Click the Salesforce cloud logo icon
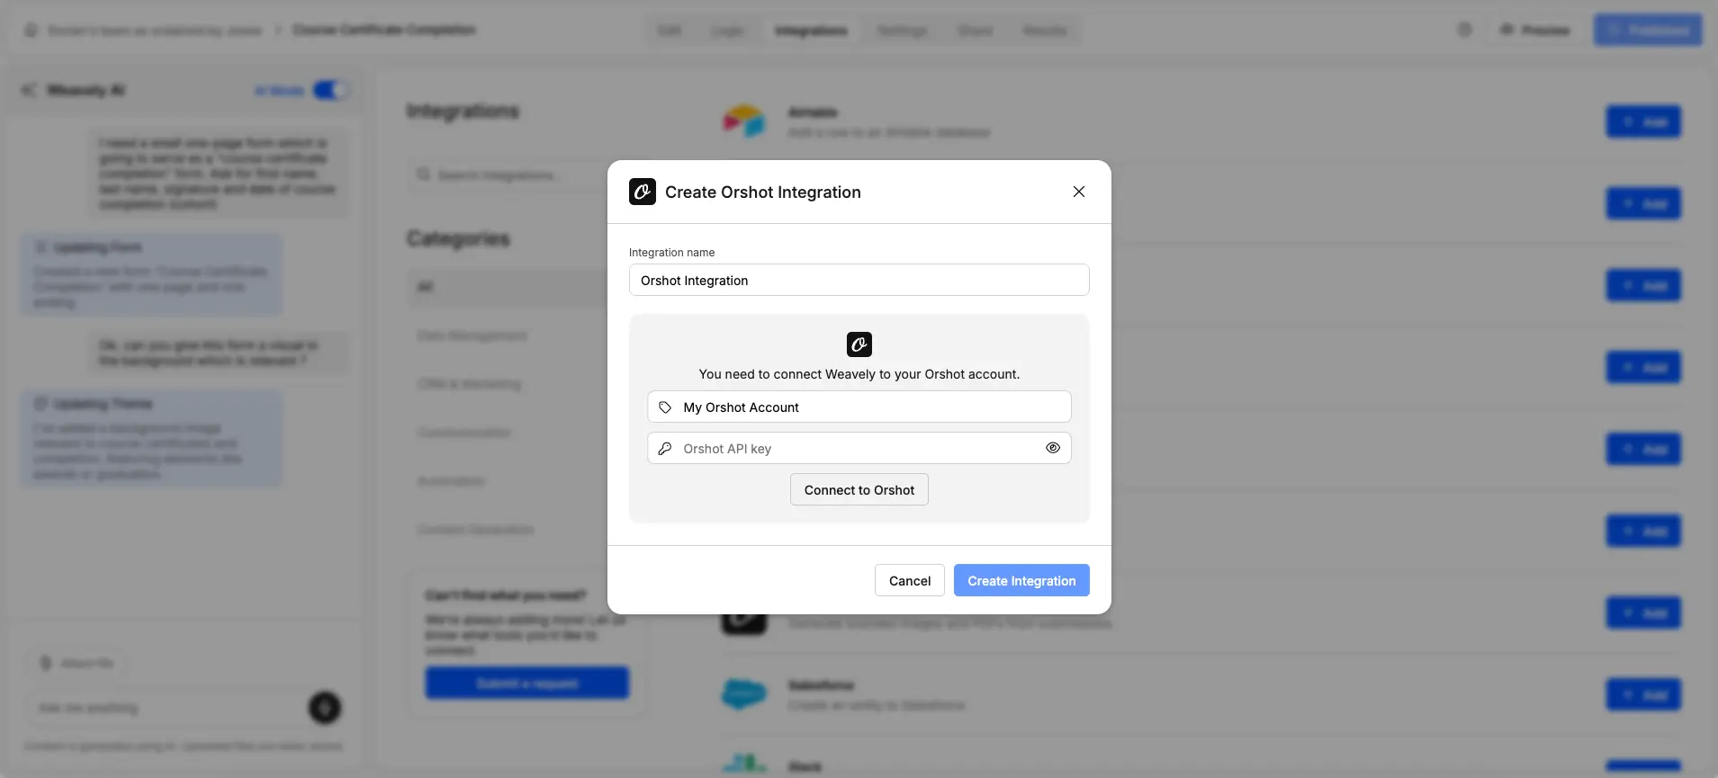Screen dimensions: 1718x778 [x=743, y=693]
